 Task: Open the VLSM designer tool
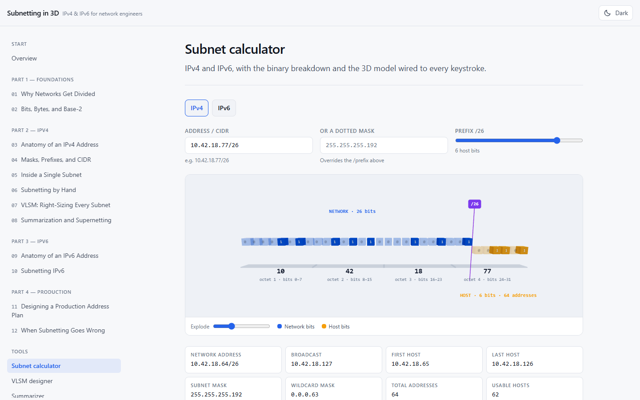pyautogui.click(x=64, y=381)
